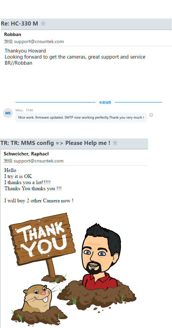The width and height of the screenshot is (172, 328).
Task: Click the BR//Robban signature line
Action: click(18, 63)
